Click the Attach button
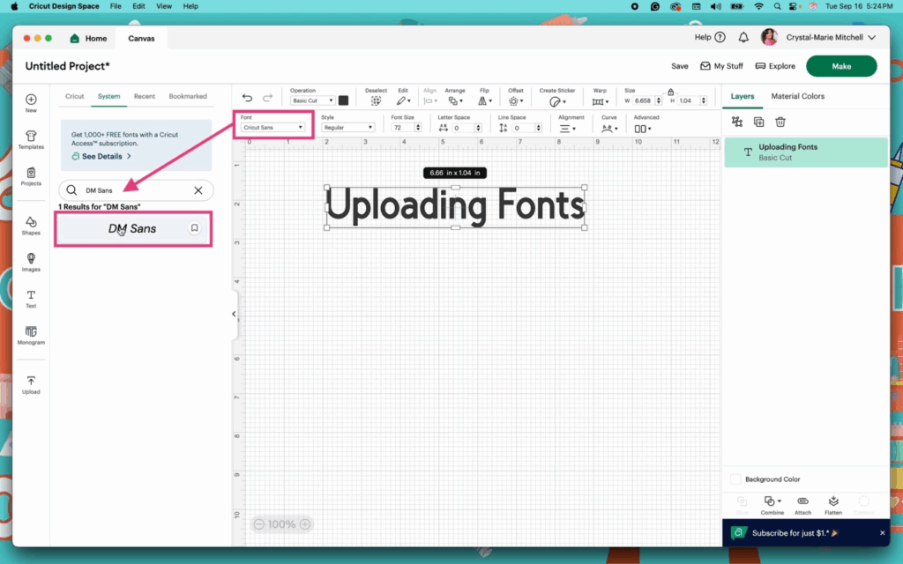This screenshot has width=903, height=564. (802, 505)
